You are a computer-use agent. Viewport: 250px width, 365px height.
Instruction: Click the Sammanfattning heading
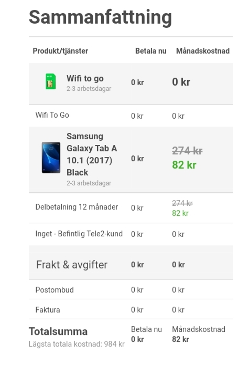click(101, 17)
